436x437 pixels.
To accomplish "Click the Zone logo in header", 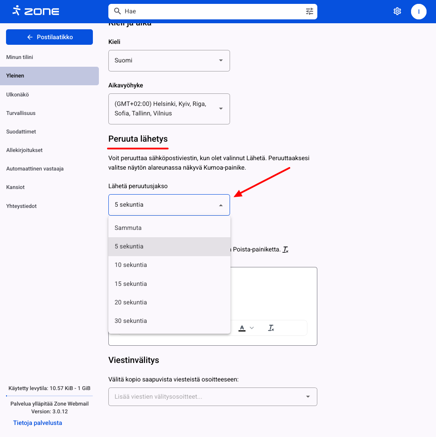I will coord(36,11).
